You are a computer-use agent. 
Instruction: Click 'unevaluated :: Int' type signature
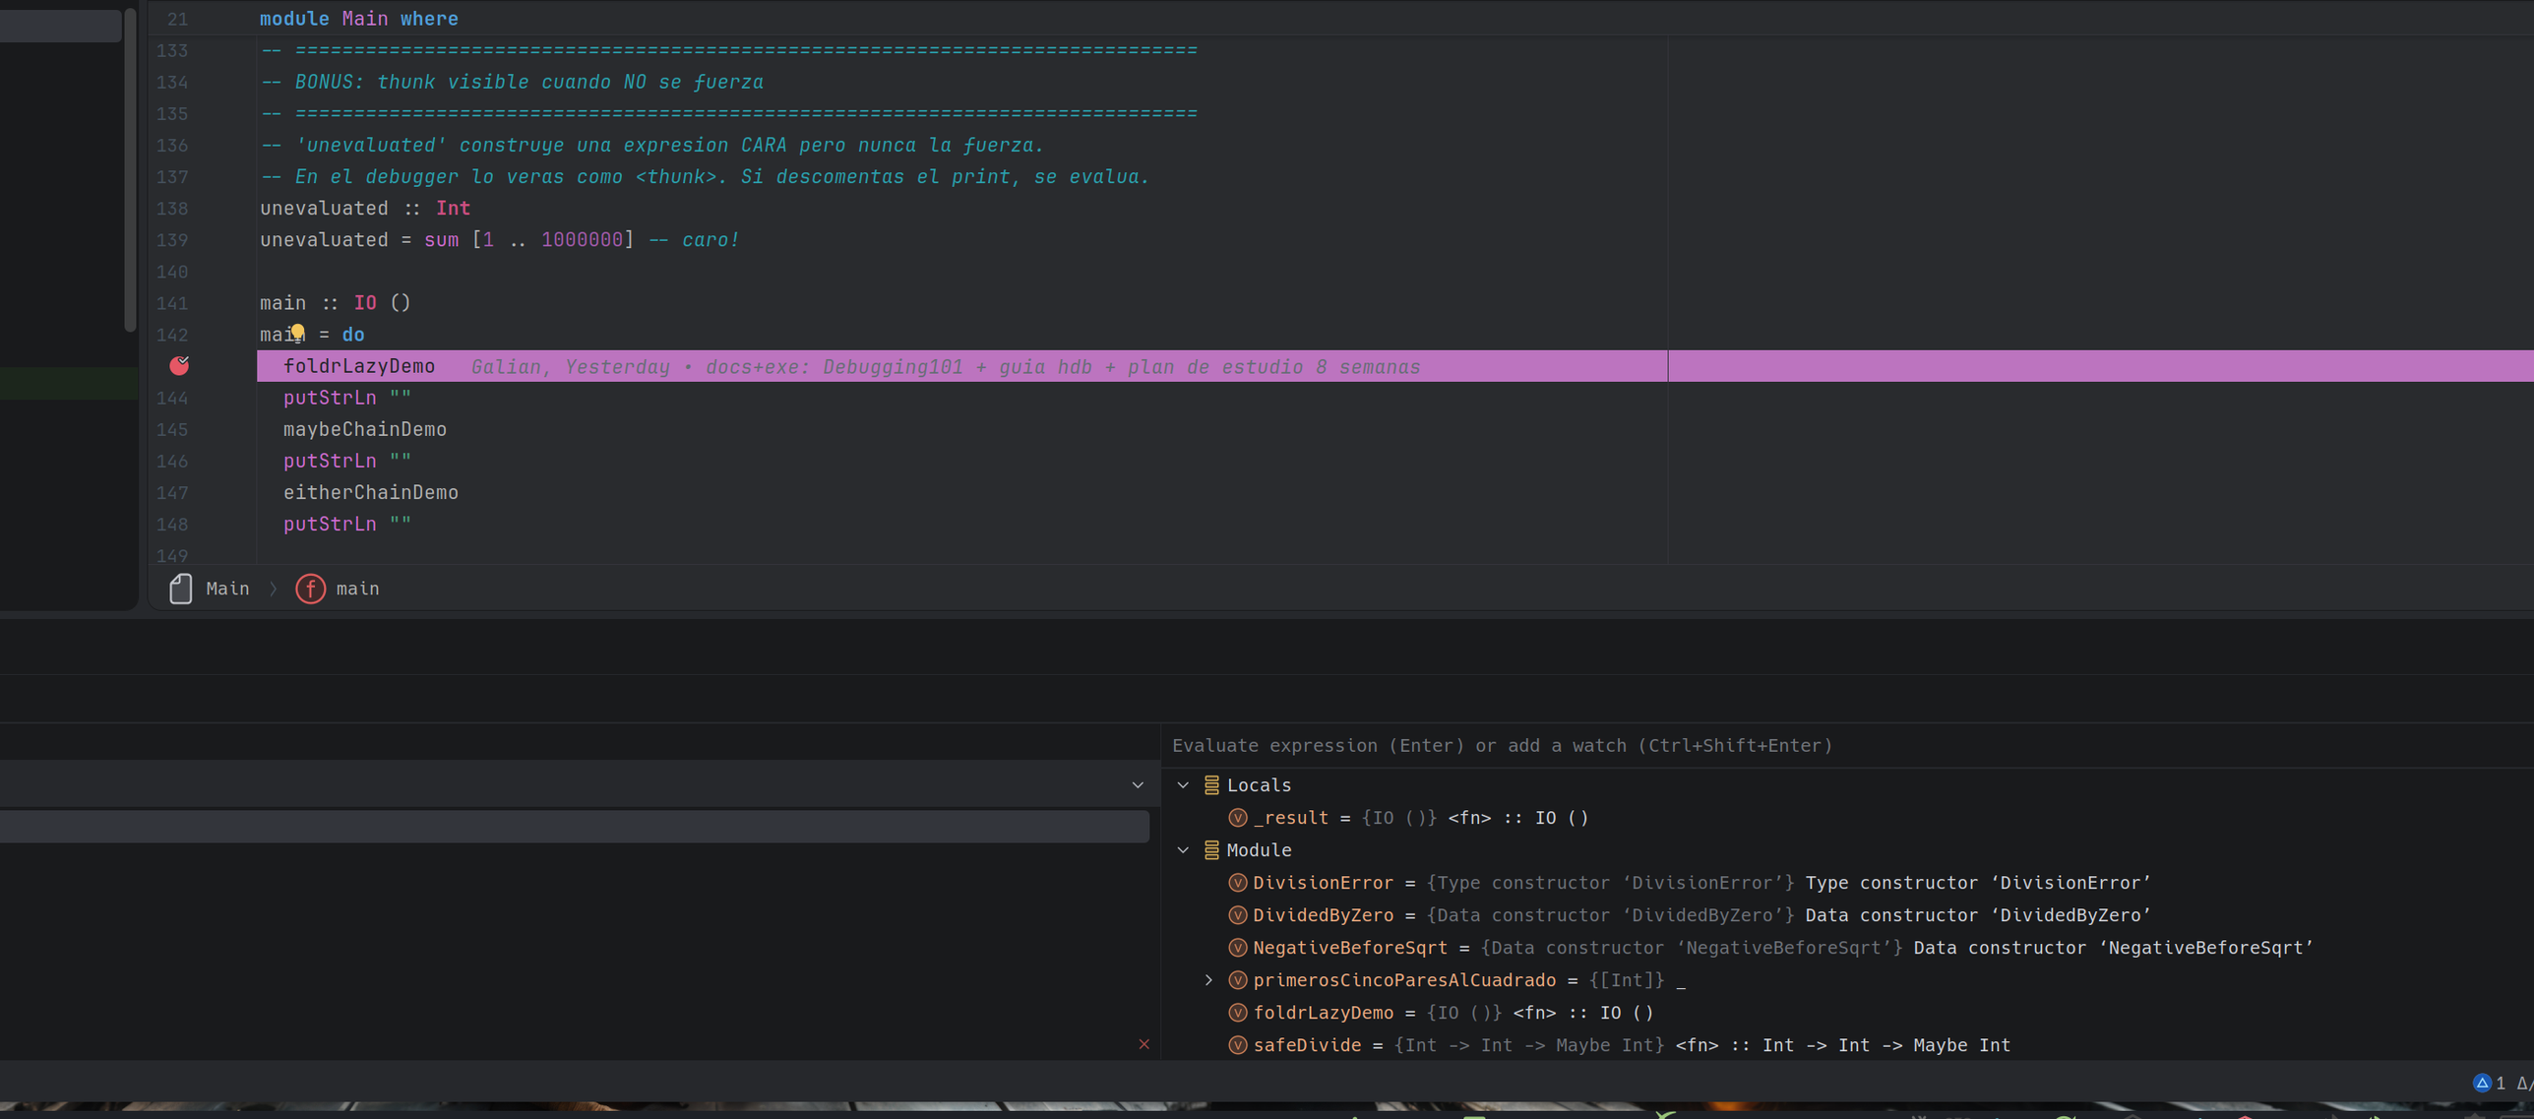tap(365, 209)
